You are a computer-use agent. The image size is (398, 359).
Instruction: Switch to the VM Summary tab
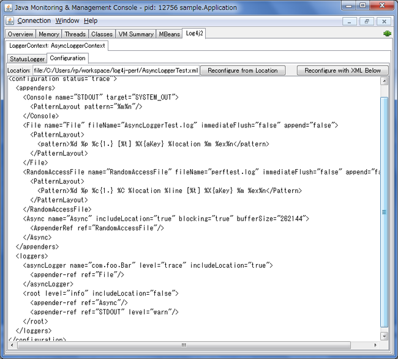tap(136, 34)
